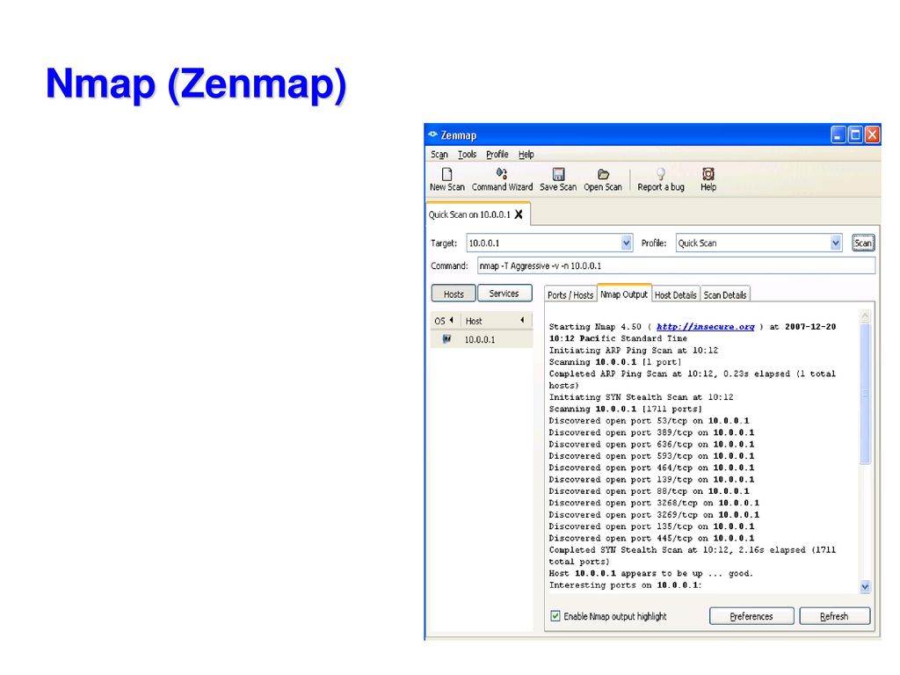The width and height of the screenshot is (900, 675).
Task: Click the Scan button to start scanning
Action: (863, 243)
